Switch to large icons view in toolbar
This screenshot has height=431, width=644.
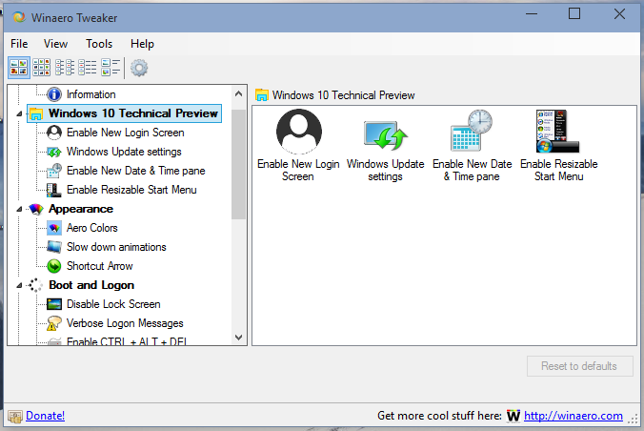click(x=19, y=68)
